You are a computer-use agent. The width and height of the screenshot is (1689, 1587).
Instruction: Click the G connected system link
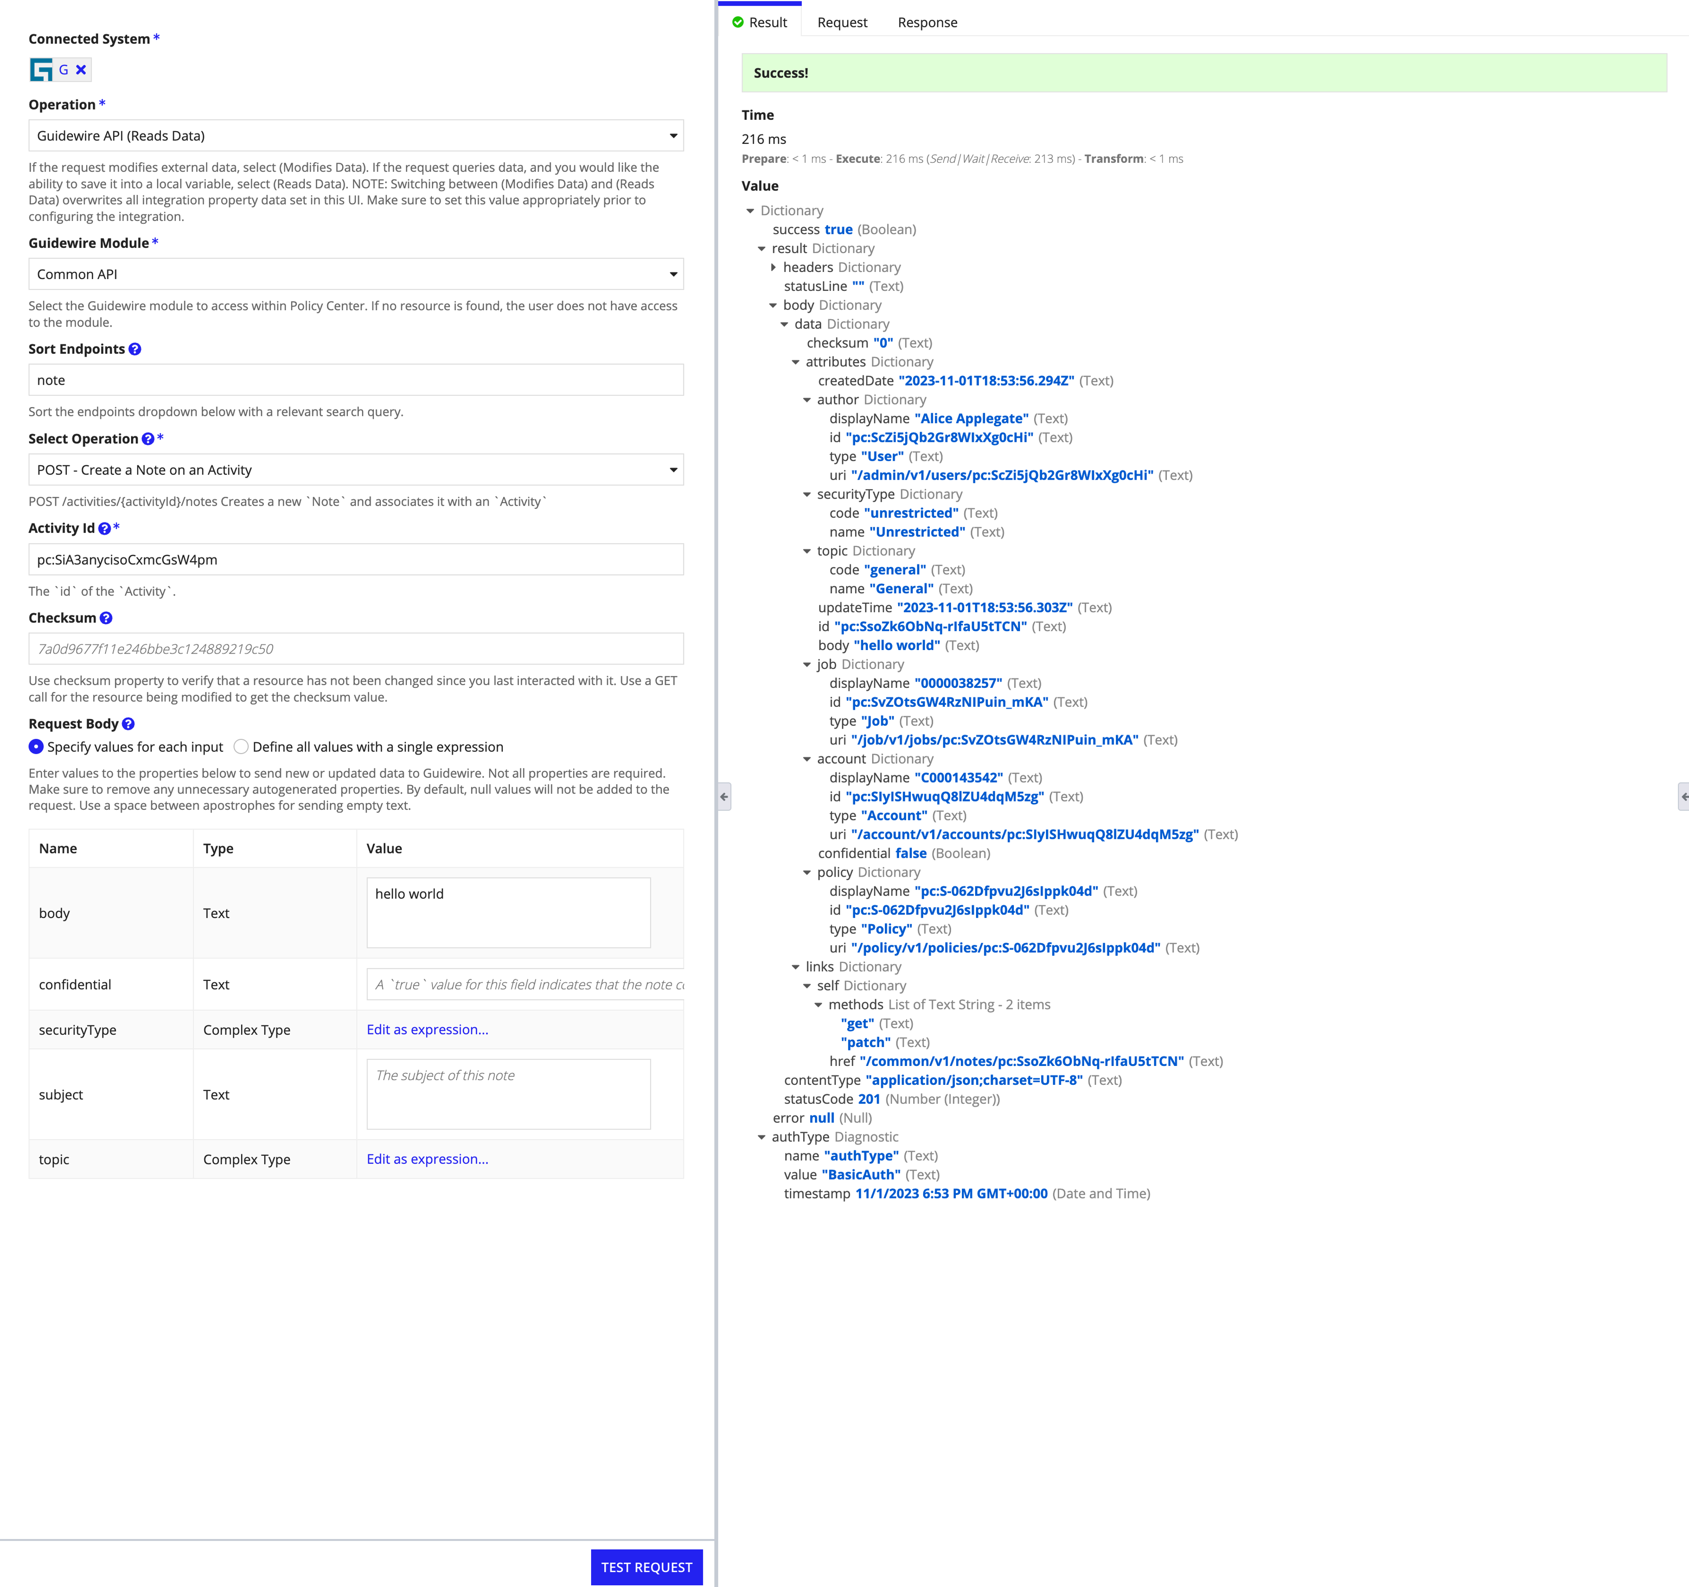pyautogui.click(x=64, y=70)
